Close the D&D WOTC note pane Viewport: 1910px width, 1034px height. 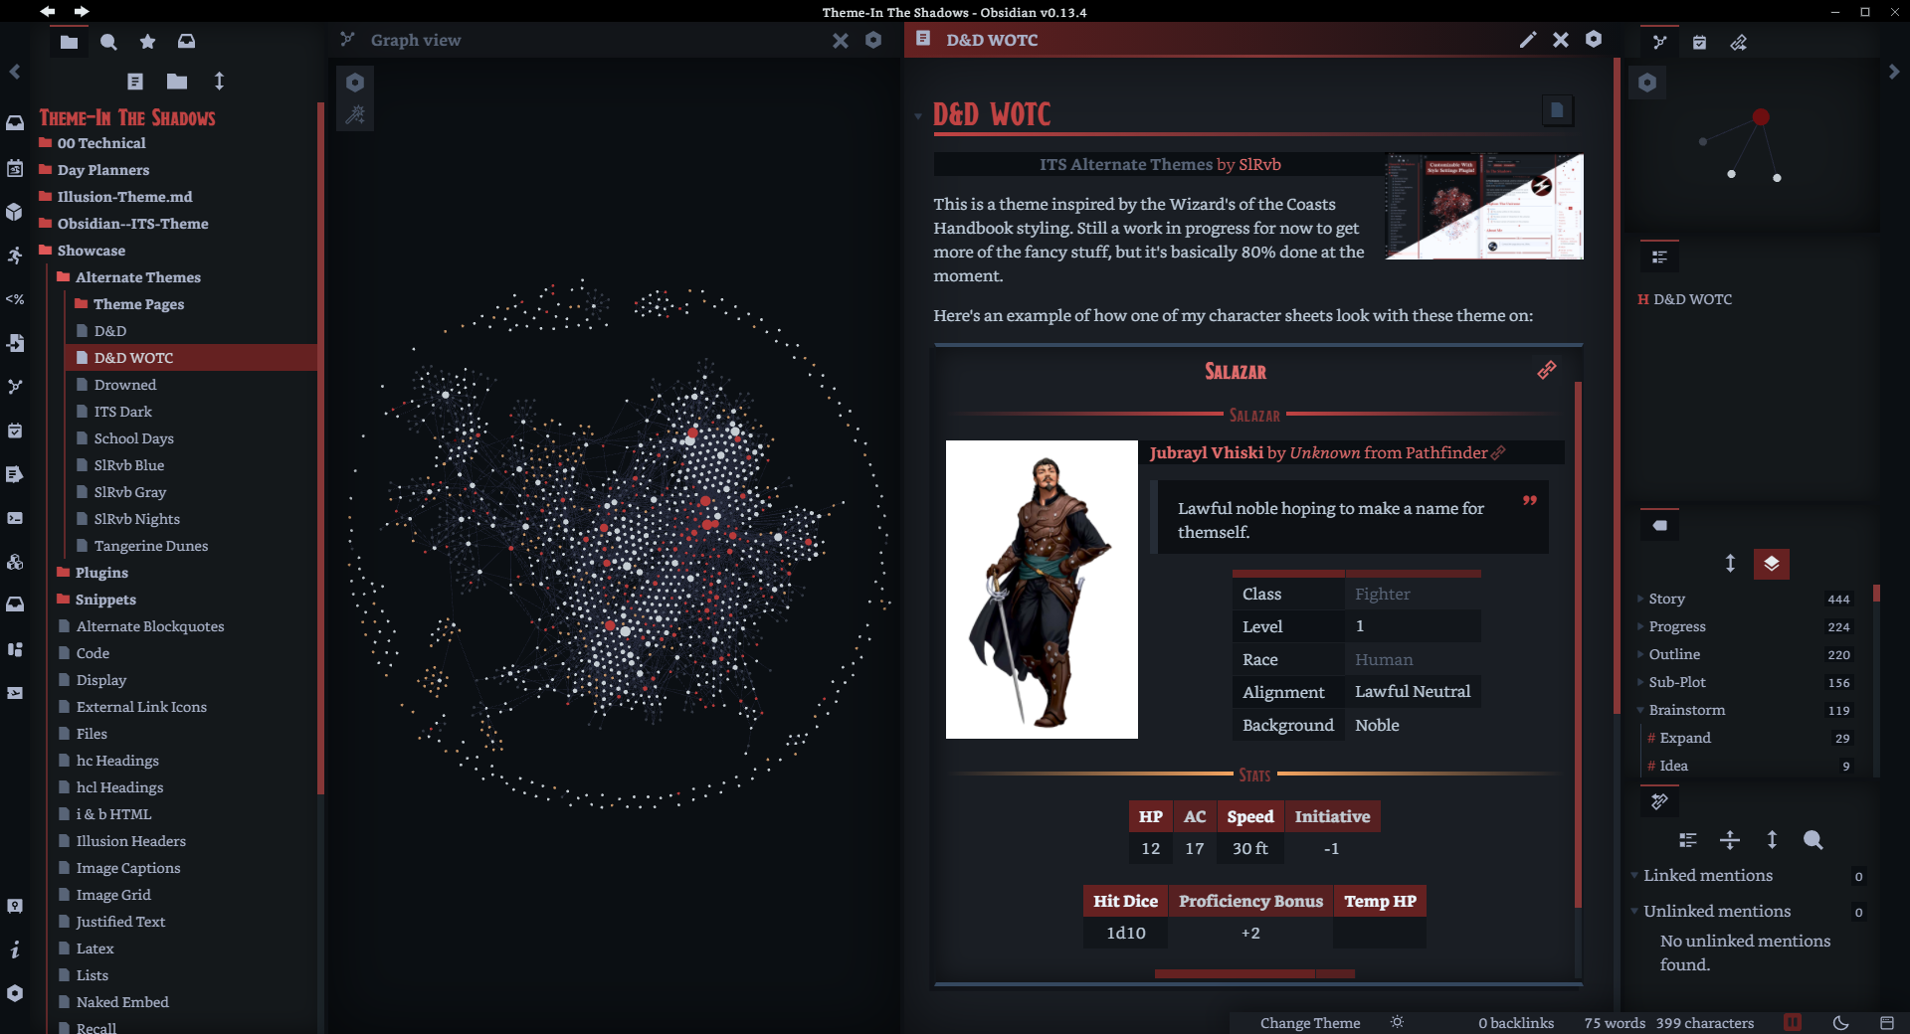[1561, 40]
